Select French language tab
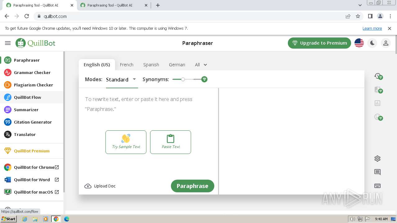 pyautogui.click(x=127, y=65)
